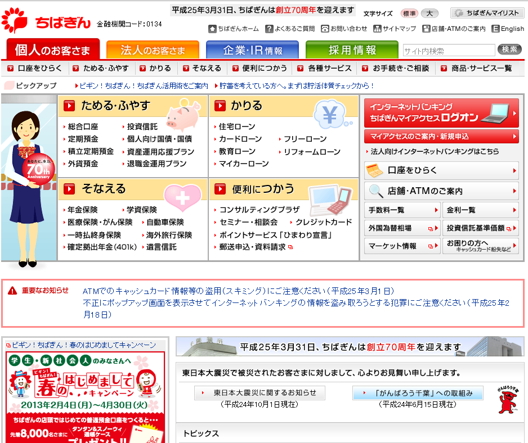Switch to the 採用情報 tab

[x=352, y=50]
